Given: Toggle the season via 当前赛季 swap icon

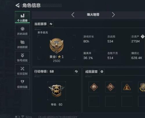Looking at the screenshot, I should 51,24.
